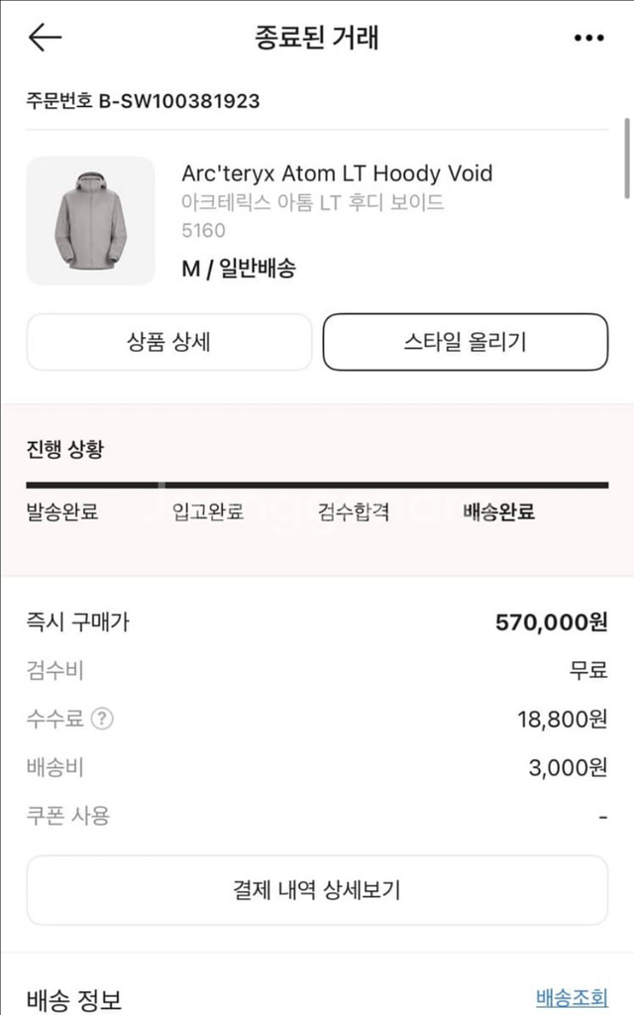Open the Arc'teryx jacket product thumbnail
Image resolution: width=634 pixels, height=1015 pixels.
[90, 220]
